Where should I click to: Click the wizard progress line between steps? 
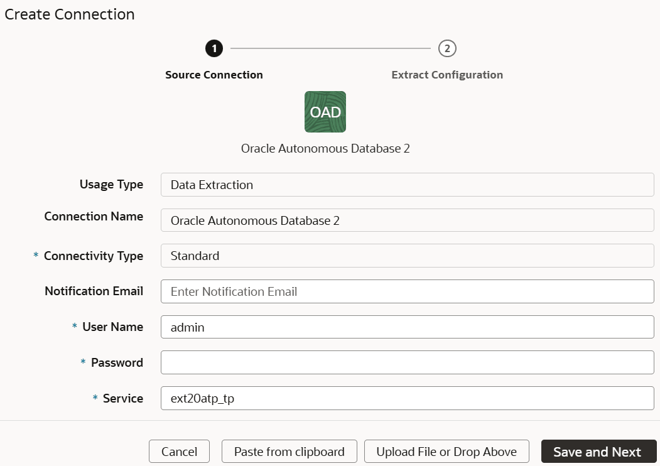(330, 48)
